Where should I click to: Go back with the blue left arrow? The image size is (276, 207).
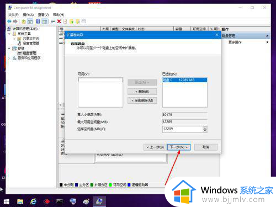click(9, 22)
